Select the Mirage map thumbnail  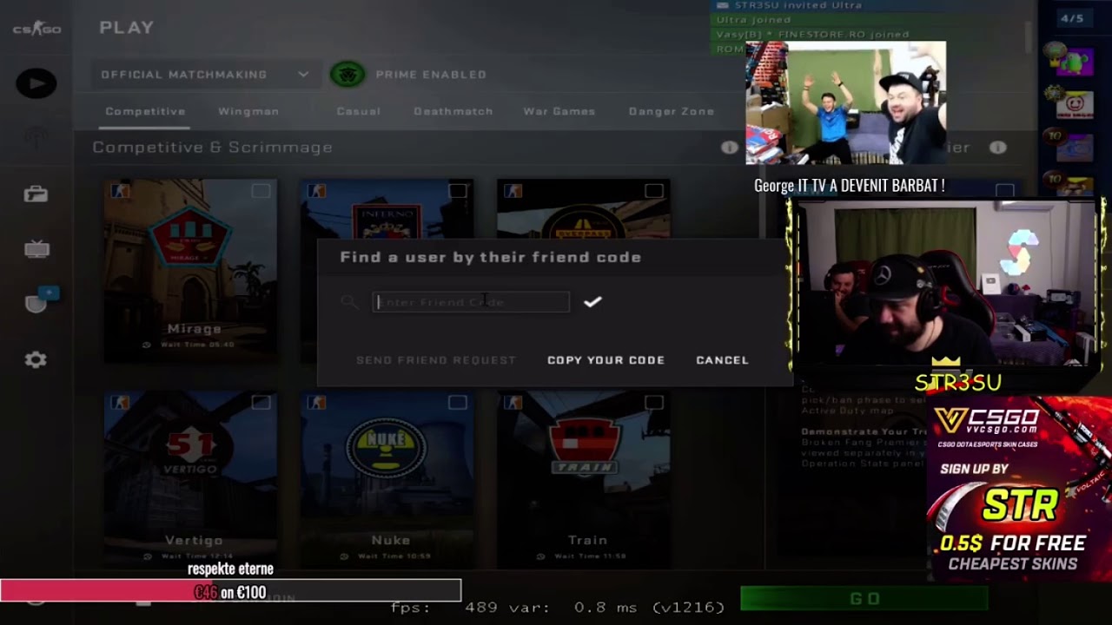tap(191, 272)
